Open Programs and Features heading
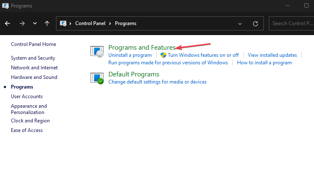Screen dimensions: 314x175 pos(142,47)
